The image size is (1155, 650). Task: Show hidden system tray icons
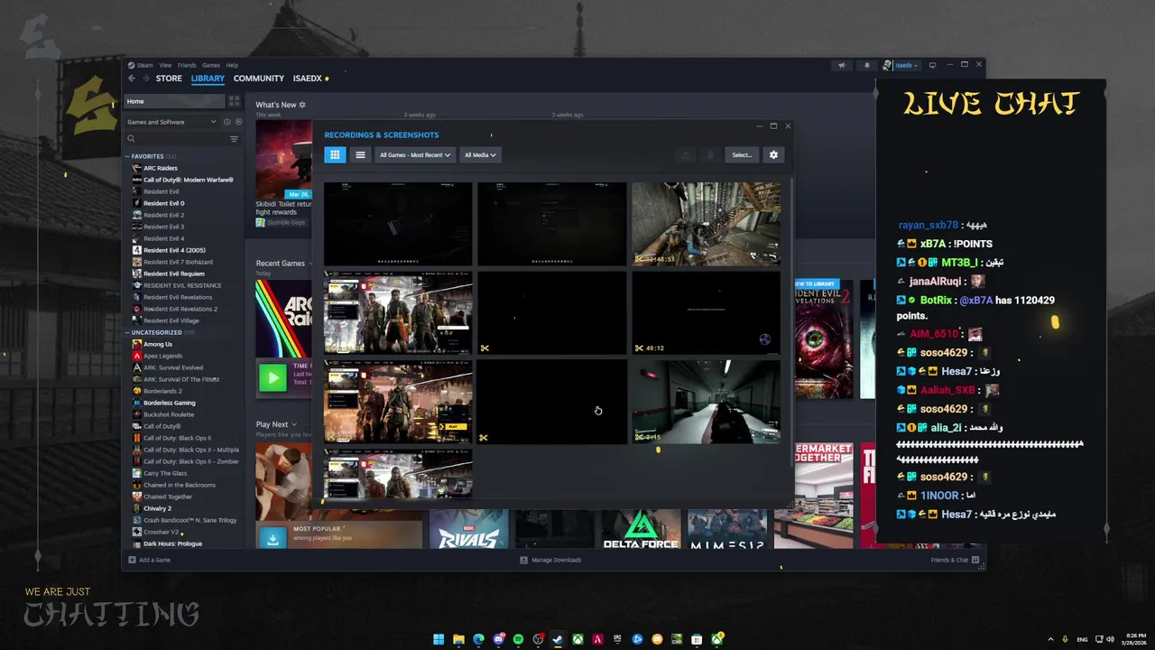tap(1050, 639)
